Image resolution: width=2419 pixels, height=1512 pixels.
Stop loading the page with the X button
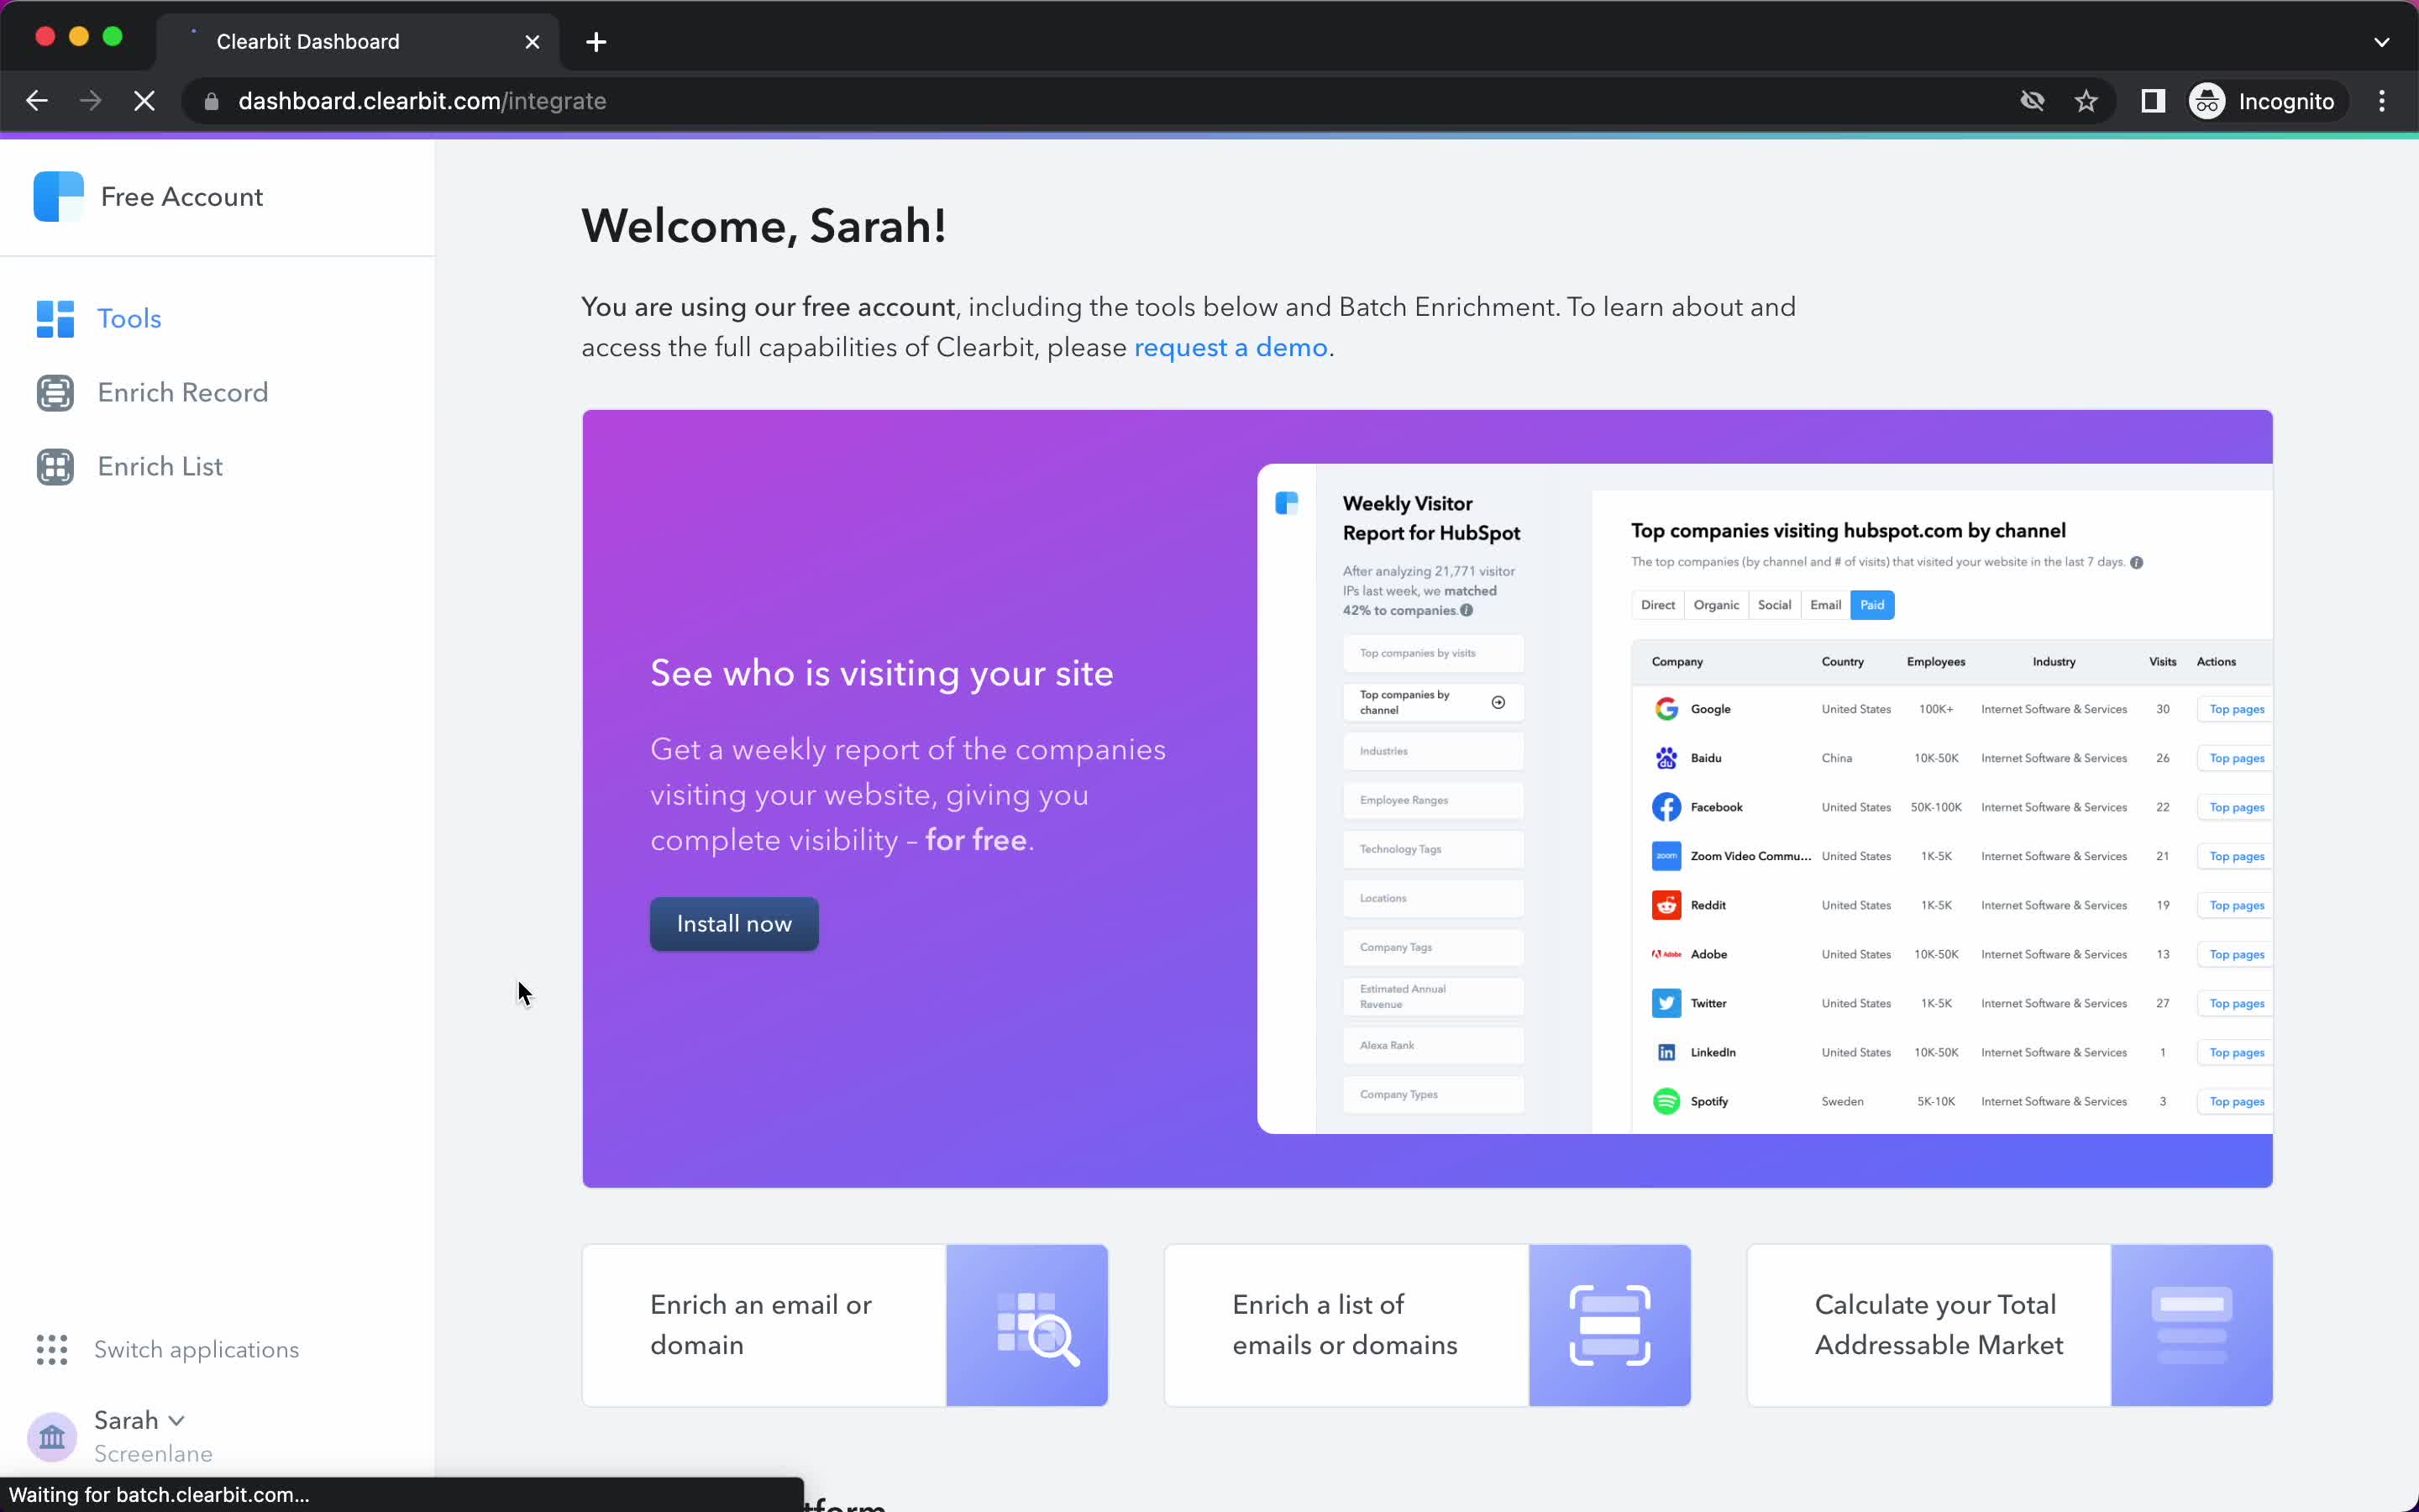click(144, 101)
